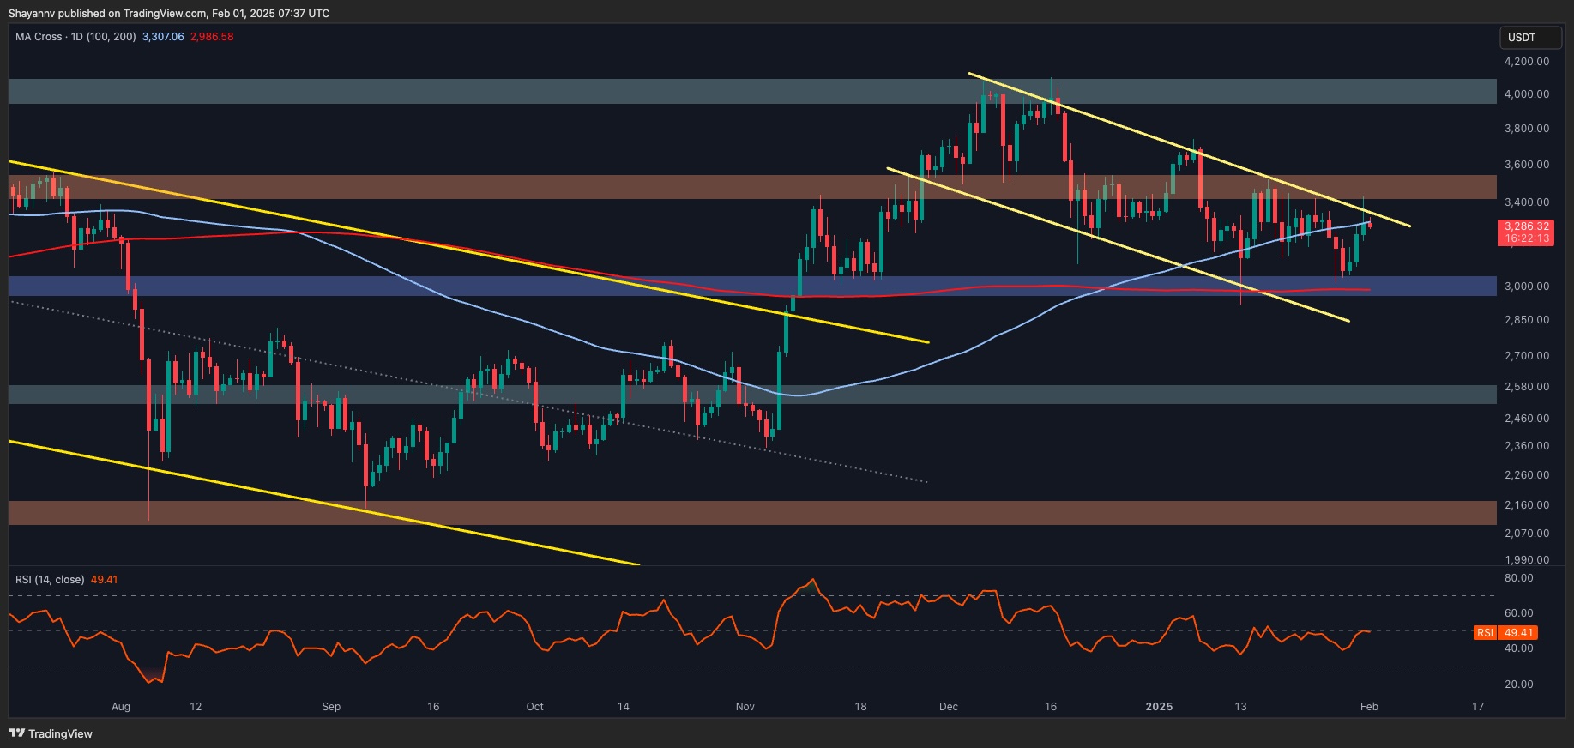This screenshot has width=1574, height=748.
Task: Select the MA Cross indicator legend
Action: tap(75, 37)
